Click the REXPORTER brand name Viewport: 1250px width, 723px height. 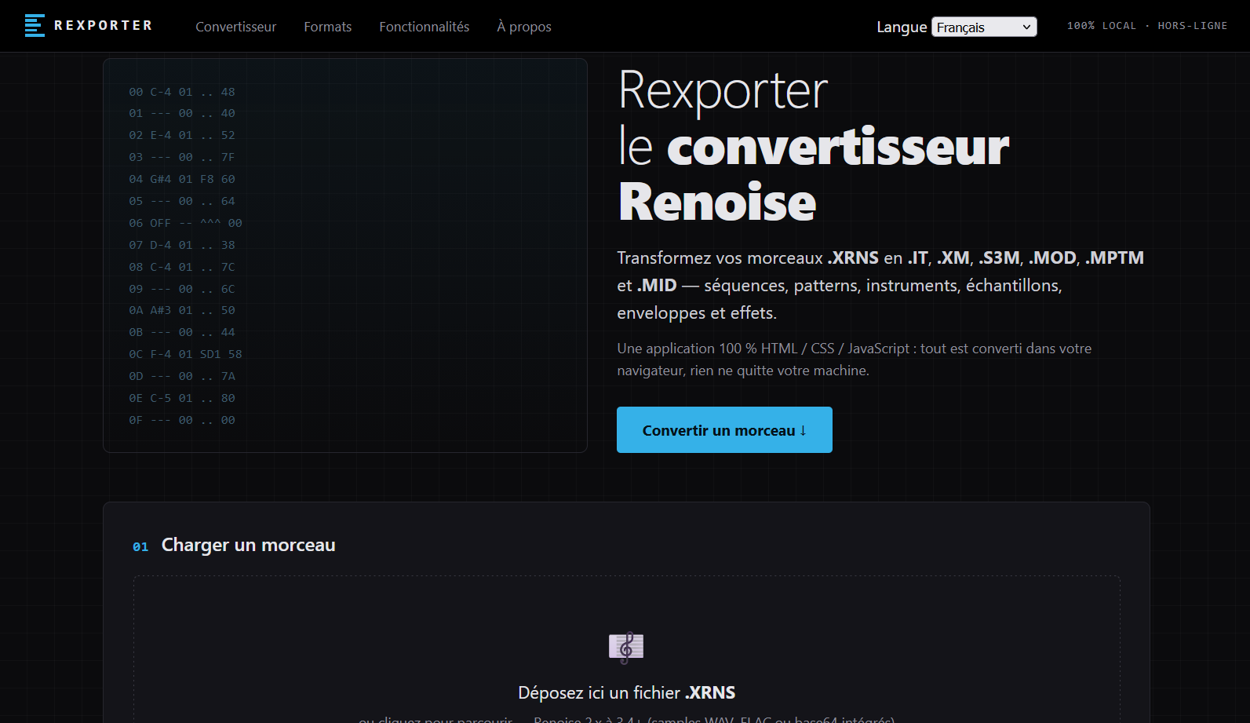click(103, 26)
